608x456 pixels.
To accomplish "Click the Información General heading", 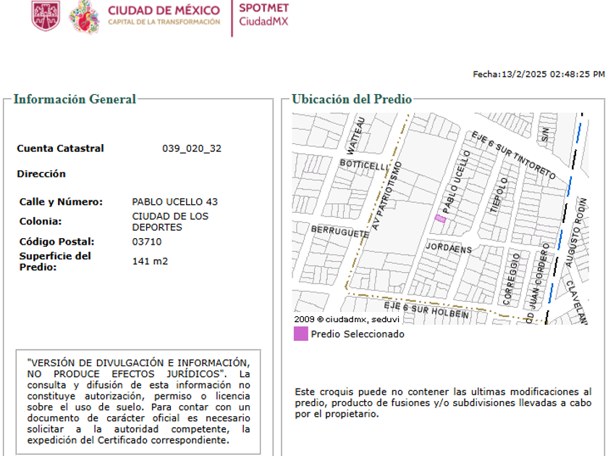I will pyautogui.click(x=75, y=99).
